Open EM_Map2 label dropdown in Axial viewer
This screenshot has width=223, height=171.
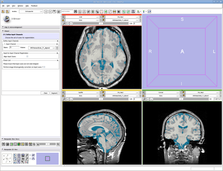[122, 17]
